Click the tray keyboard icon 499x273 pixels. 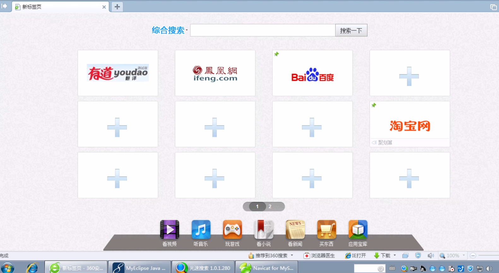[x=392, y=269]
